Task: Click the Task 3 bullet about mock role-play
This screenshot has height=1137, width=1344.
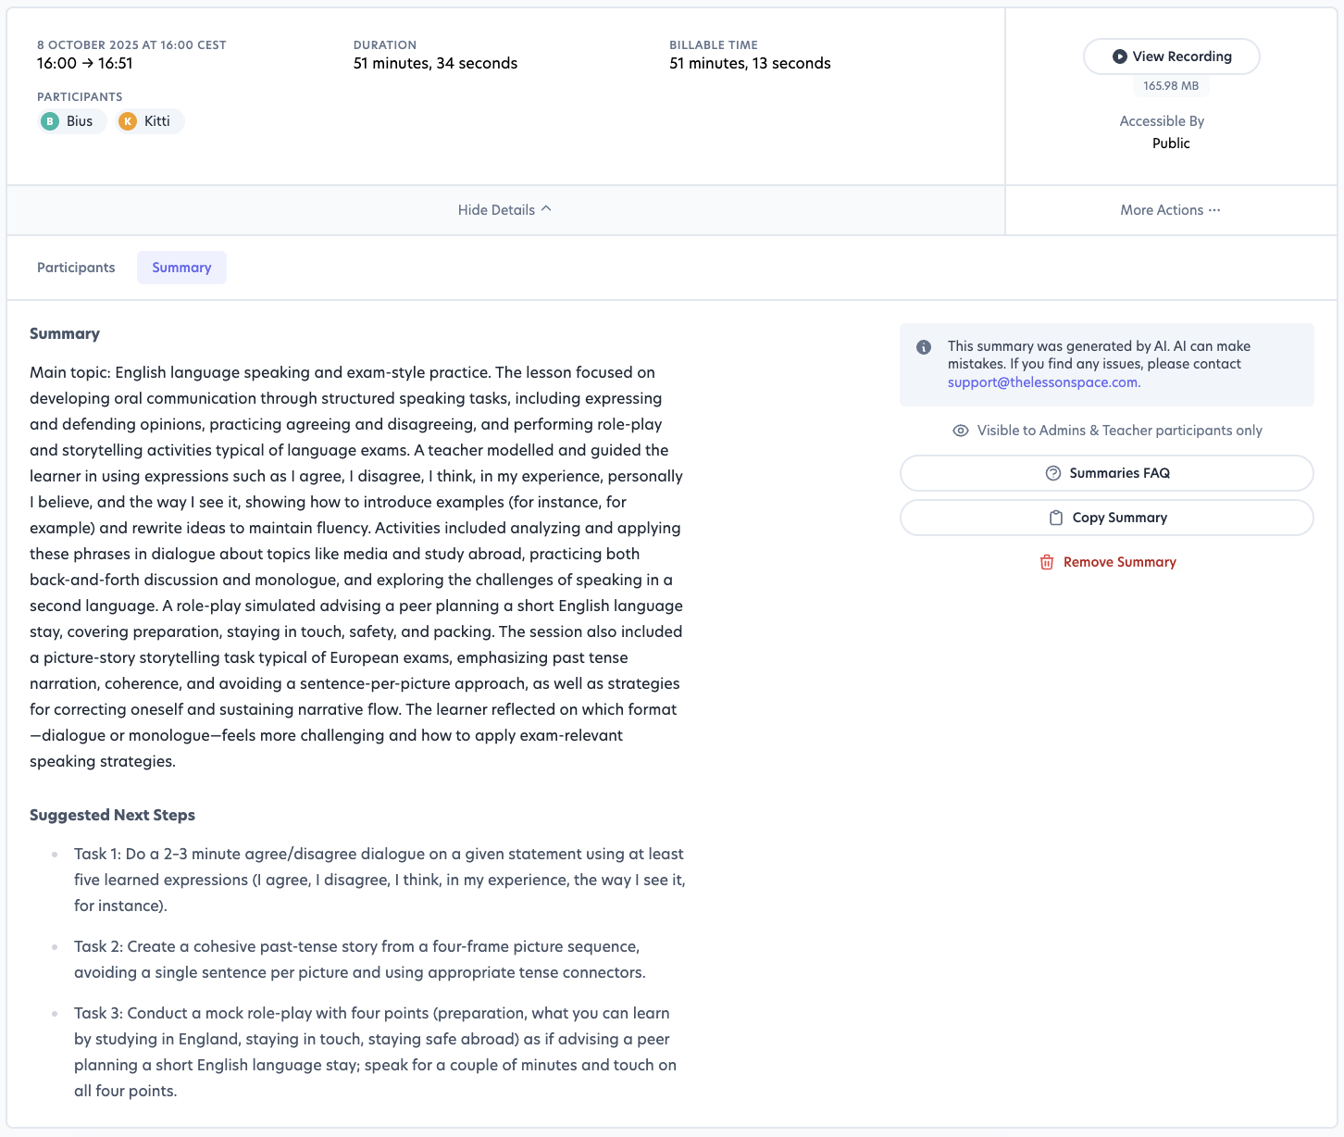Action: [375, 1052]
